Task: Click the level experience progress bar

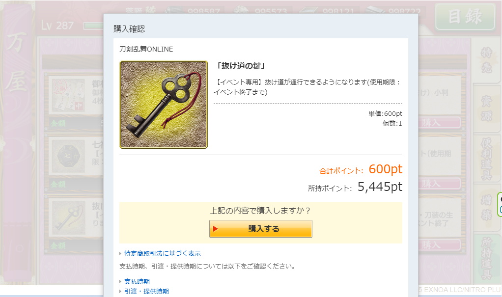Action: point(93,26)
